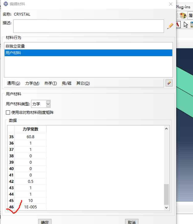193x224 pixels.
Task: Select cell with value 1E-005
Action: 30,207
